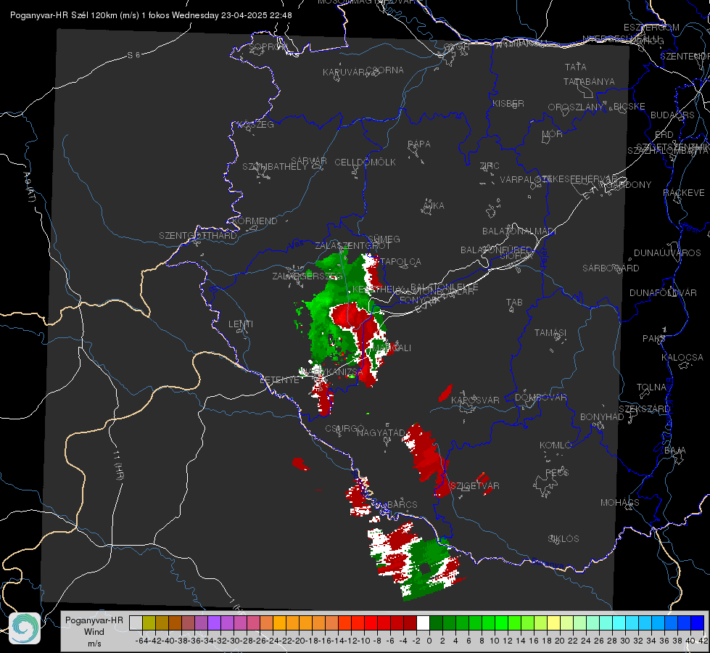Click the KOMLÓ city label
710x653 pixels.
click(x=555, y=445)
